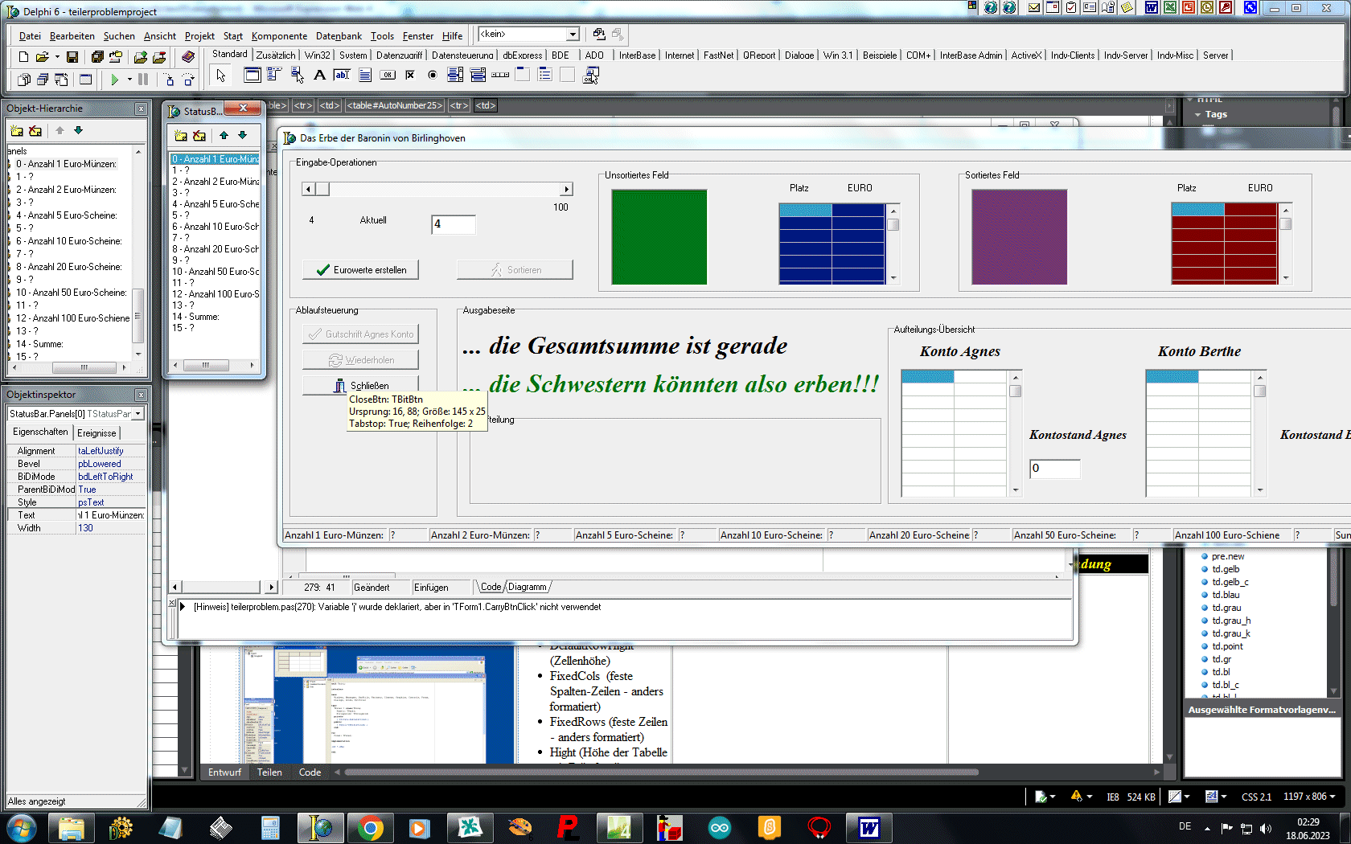Click the Pause program icon
The width and height of the screenshot is (1351, 844).
[x=143, y=80]
